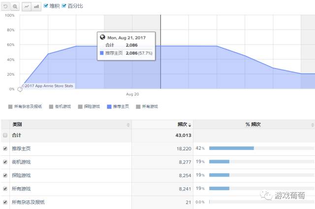
Task: Click the value 8,241
Action: 185,189
